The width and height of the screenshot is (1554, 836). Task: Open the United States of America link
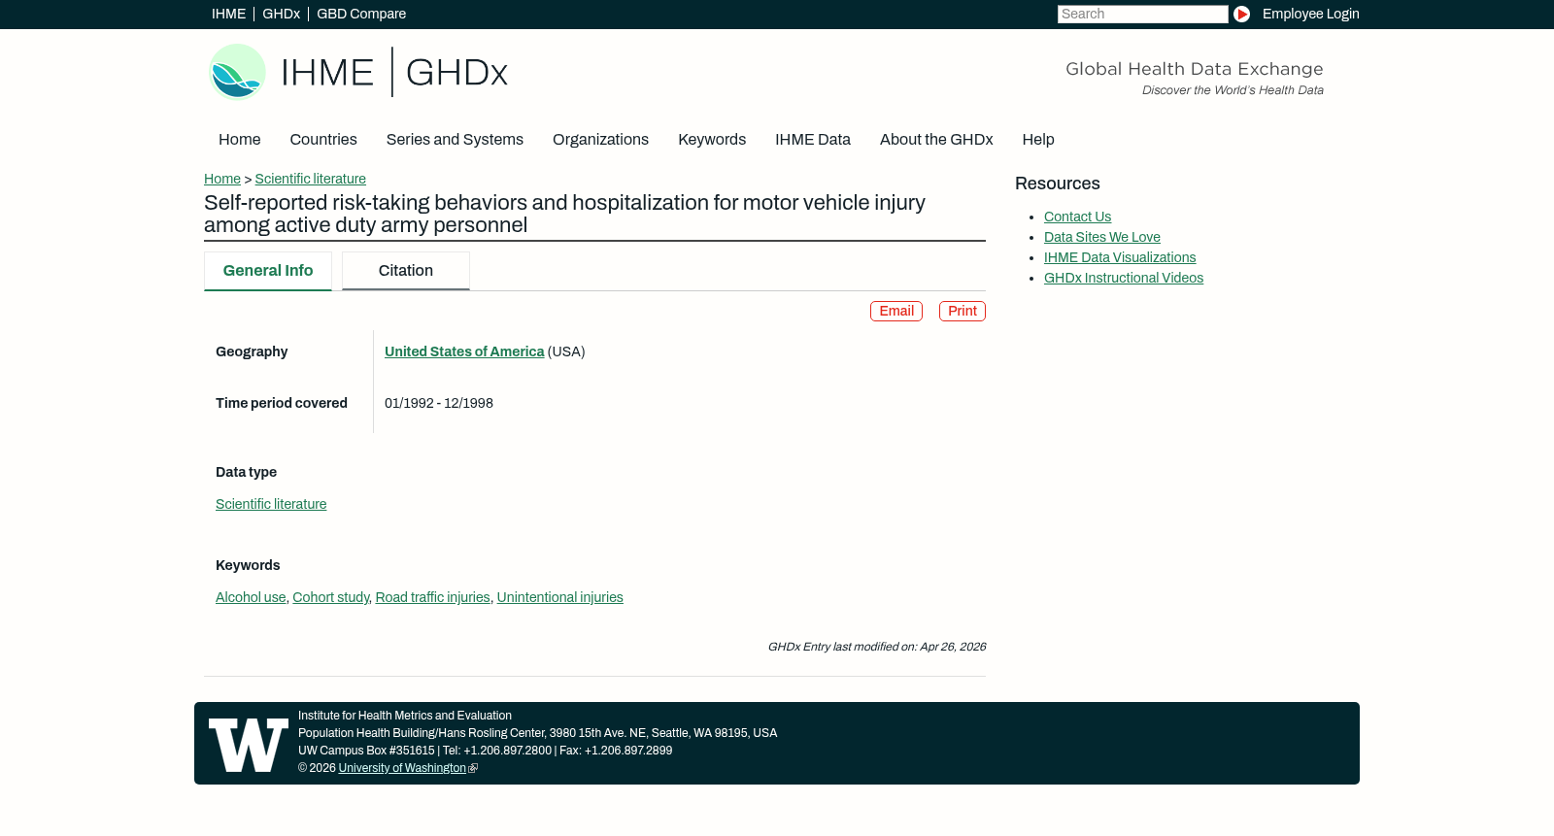(x=464, y=352)
